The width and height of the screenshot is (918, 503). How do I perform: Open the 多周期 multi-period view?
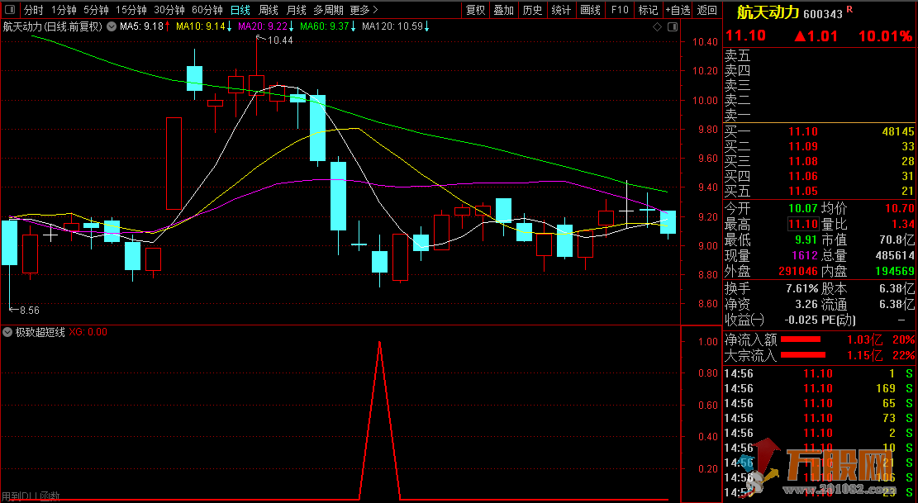328,10
